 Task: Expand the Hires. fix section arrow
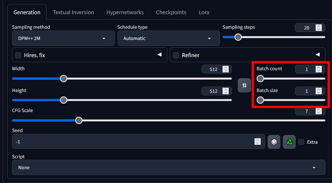pos(159,55)
